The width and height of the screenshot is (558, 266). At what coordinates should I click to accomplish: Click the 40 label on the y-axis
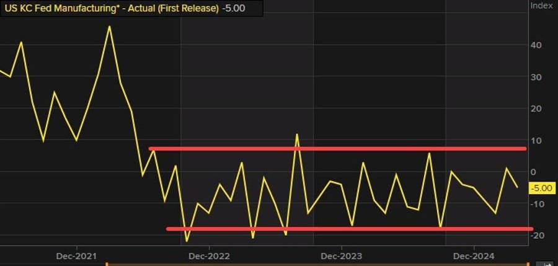[536, 45]
